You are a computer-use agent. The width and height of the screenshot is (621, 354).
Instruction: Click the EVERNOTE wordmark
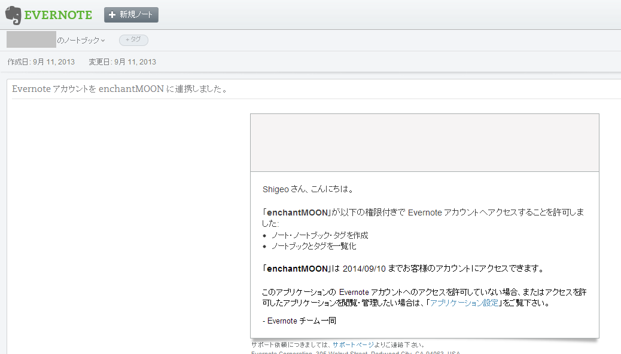[58, 15]
